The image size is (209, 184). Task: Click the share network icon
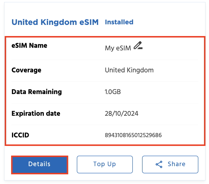[159, 164]
